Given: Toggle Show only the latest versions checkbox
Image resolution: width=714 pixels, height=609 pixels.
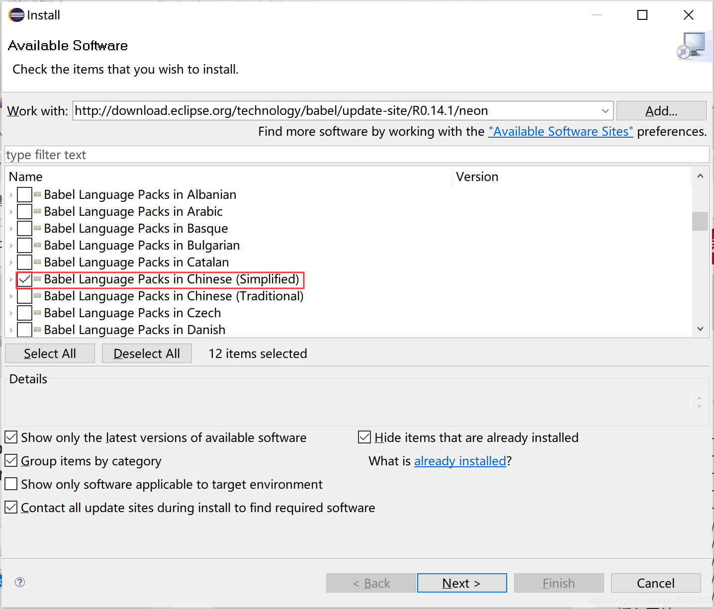Looking at the screenshot, I should point(11,437).
